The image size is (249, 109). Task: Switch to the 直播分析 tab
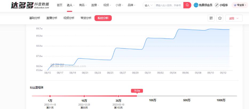point(52,18)
